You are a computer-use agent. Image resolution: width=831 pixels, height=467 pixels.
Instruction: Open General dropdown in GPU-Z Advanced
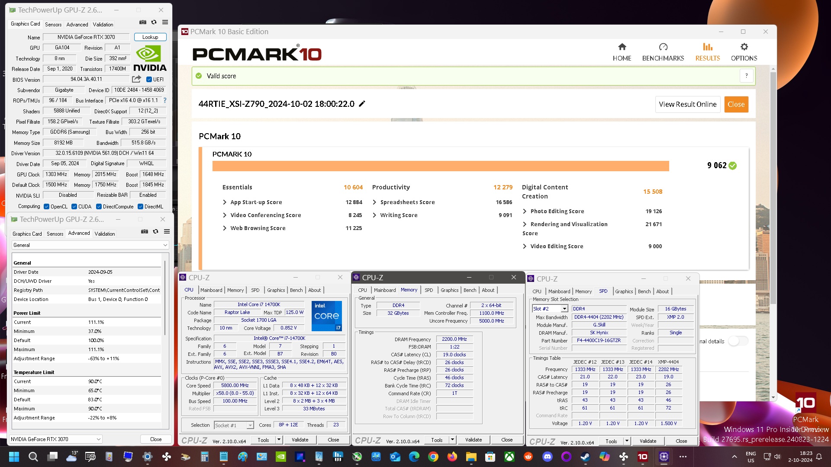click(90, 245)
